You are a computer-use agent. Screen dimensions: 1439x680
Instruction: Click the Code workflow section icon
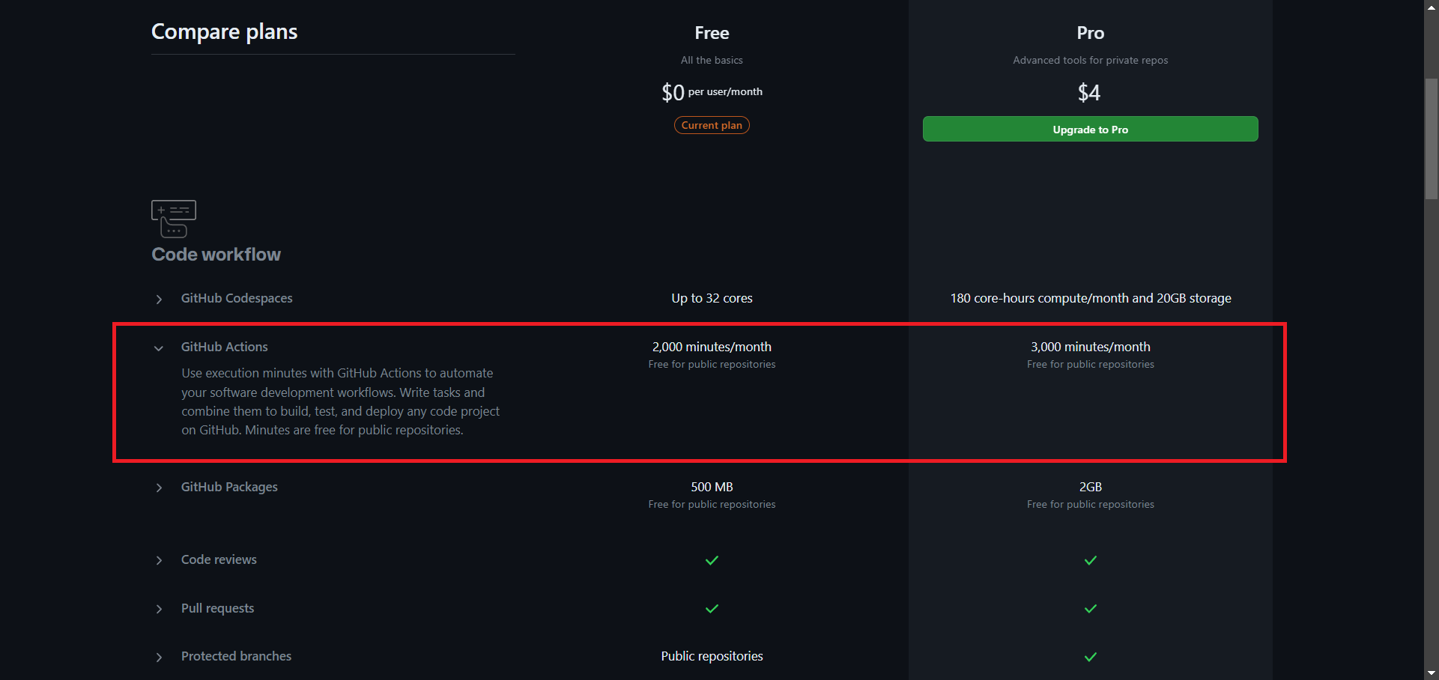[x=174, y=219]
